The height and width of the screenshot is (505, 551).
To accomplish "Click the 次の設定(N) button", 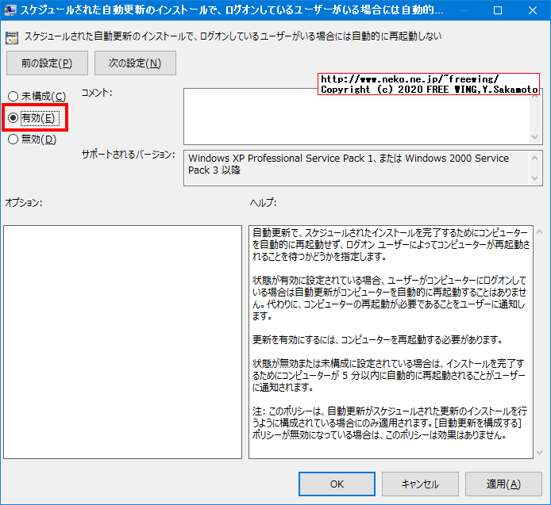I will [x=135, y=63].
